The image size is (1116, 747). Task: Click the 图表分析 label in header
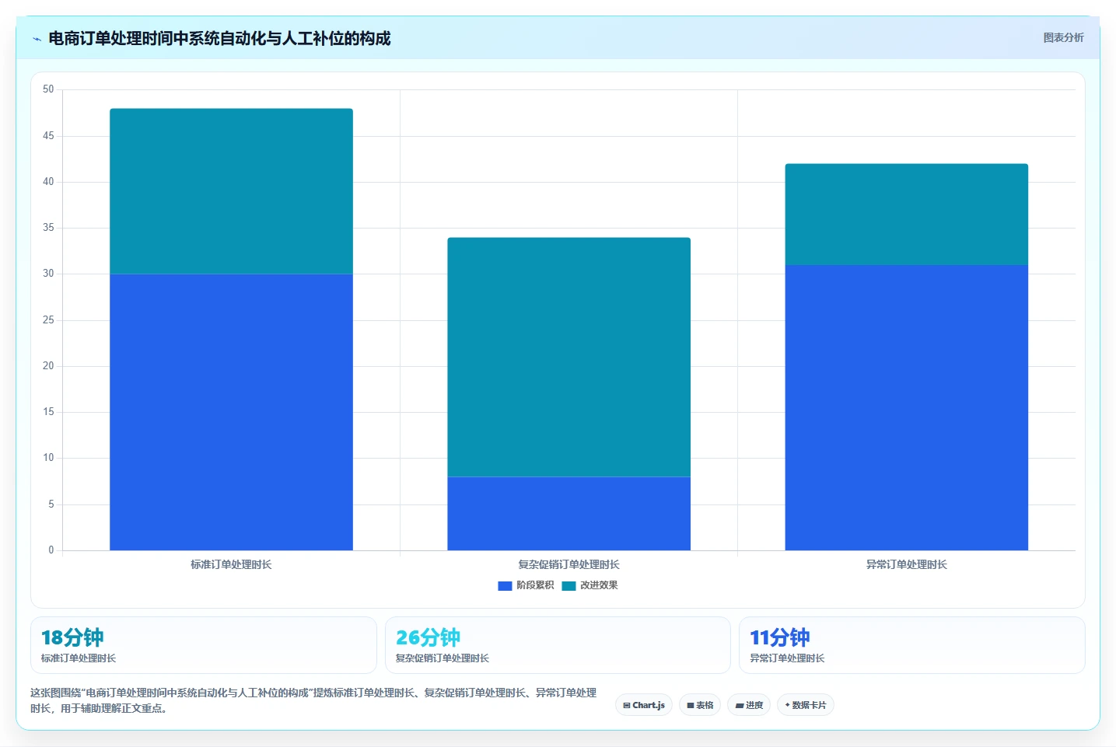click(x=1063, y=37)
